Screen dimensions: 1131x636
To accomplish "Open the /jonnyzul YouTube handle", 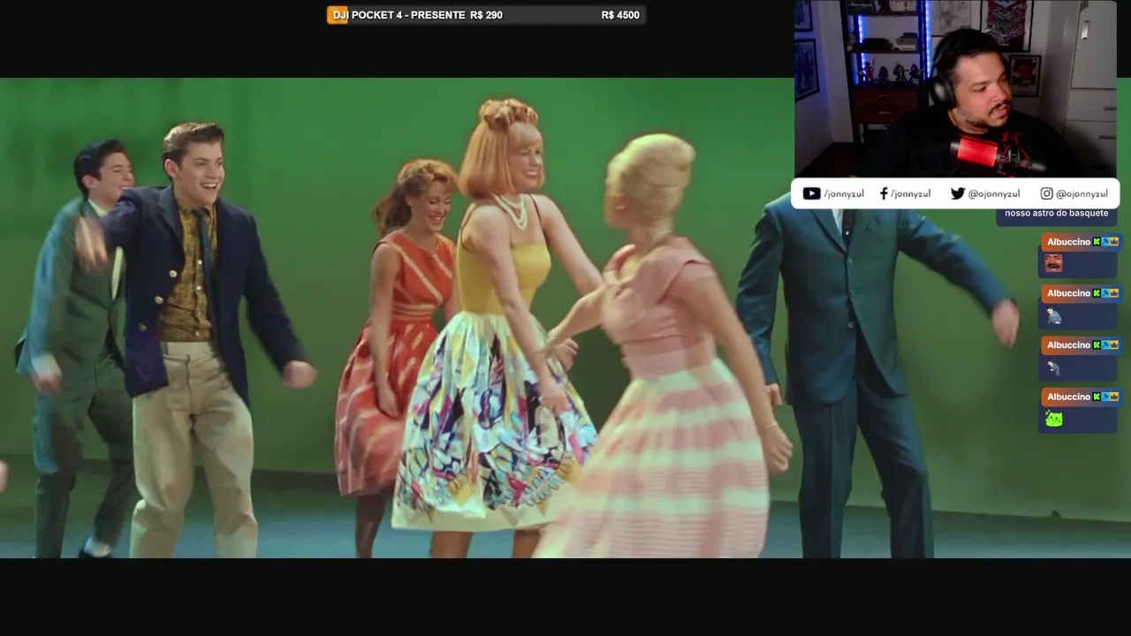I will [844, 193].
